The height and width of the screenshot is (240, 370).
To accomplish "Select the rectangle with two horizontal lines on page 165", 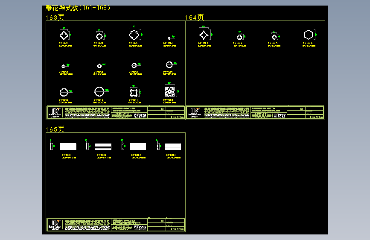I will [173, 146].
